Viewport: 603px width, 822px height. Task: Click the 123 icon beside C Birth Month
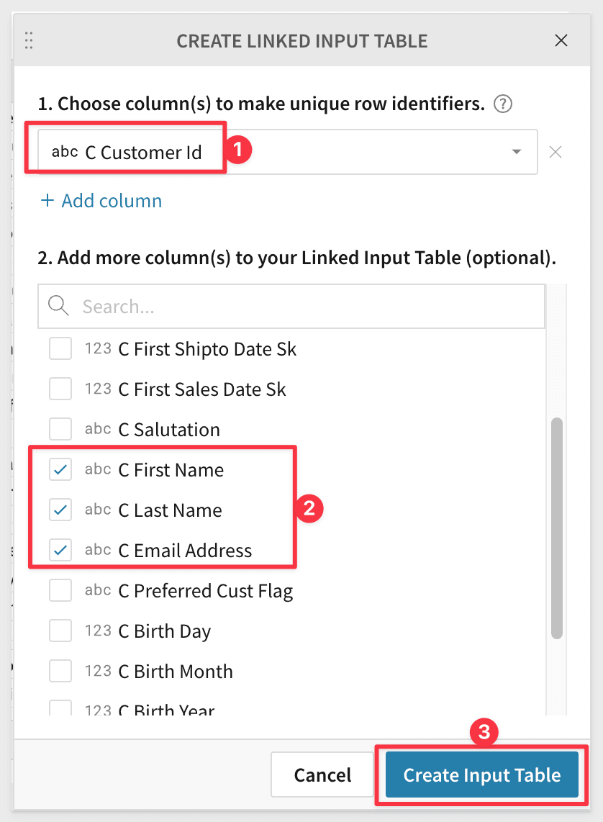[x=97, y=671]
